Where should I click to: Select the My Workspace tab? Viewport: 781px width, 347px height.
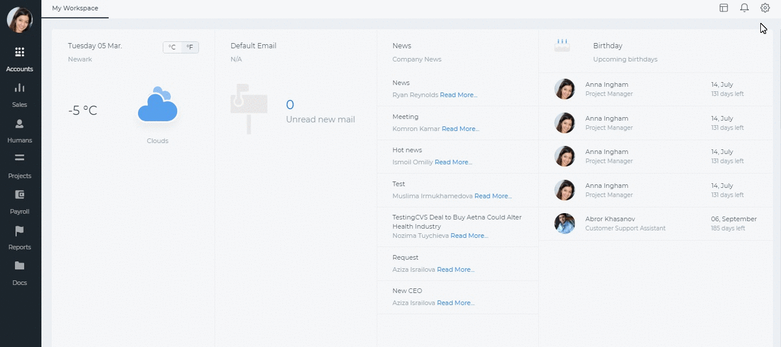click(x=75, y=9)
